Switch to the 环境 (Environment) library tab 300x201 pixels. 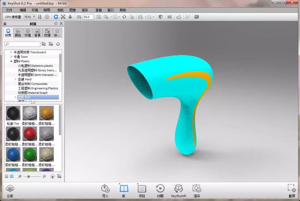click(x=27, y=33)
